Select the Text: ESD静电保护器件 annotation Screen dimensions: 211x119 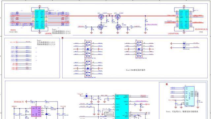coord(136,70)
